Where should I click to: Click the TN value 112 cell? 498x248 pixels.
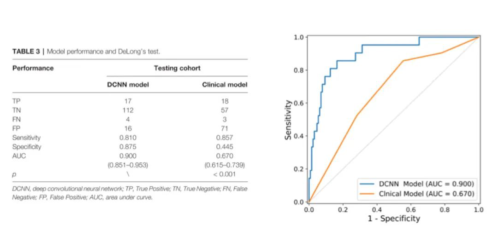coord(128,110)
